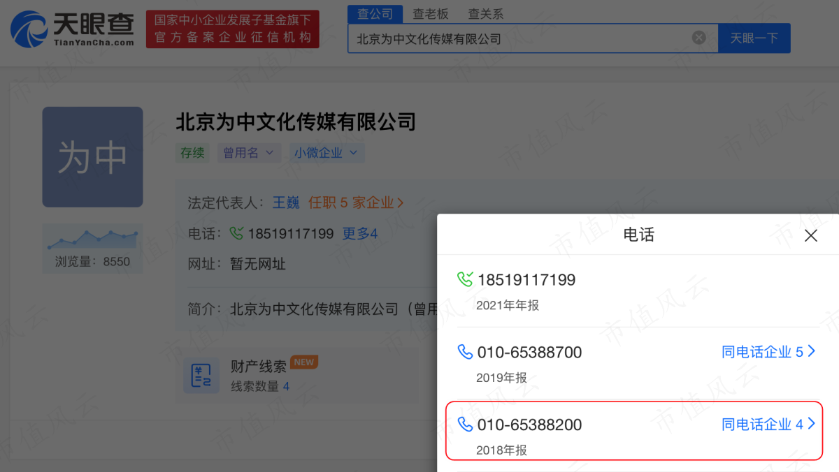Expand the 小微企业 dropdown
Screen dimensions: 839x472
[326, 153]
